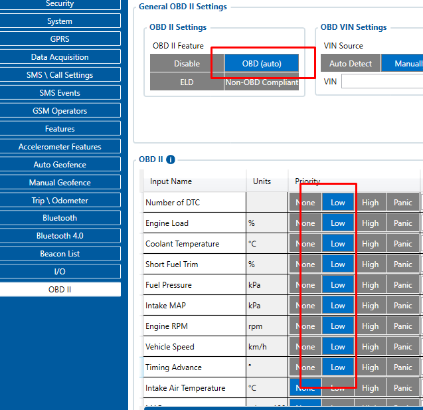This screenshot has width=423, height=410.
Task: Set Vehicle Speed priority to Low
Action: (x=338, y=347)
